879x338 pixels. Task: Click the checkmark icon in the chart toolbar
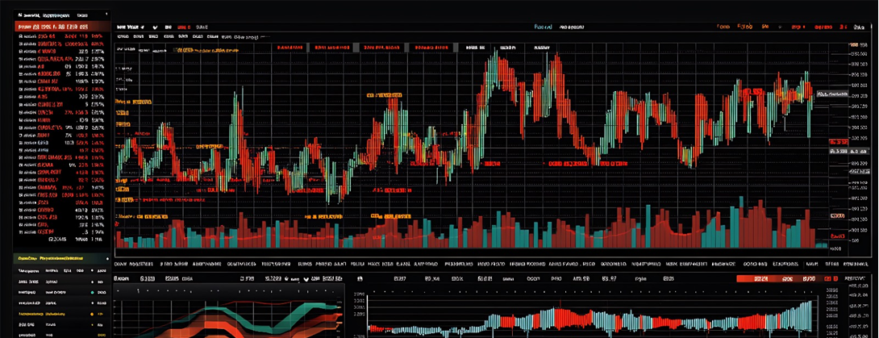155,27
